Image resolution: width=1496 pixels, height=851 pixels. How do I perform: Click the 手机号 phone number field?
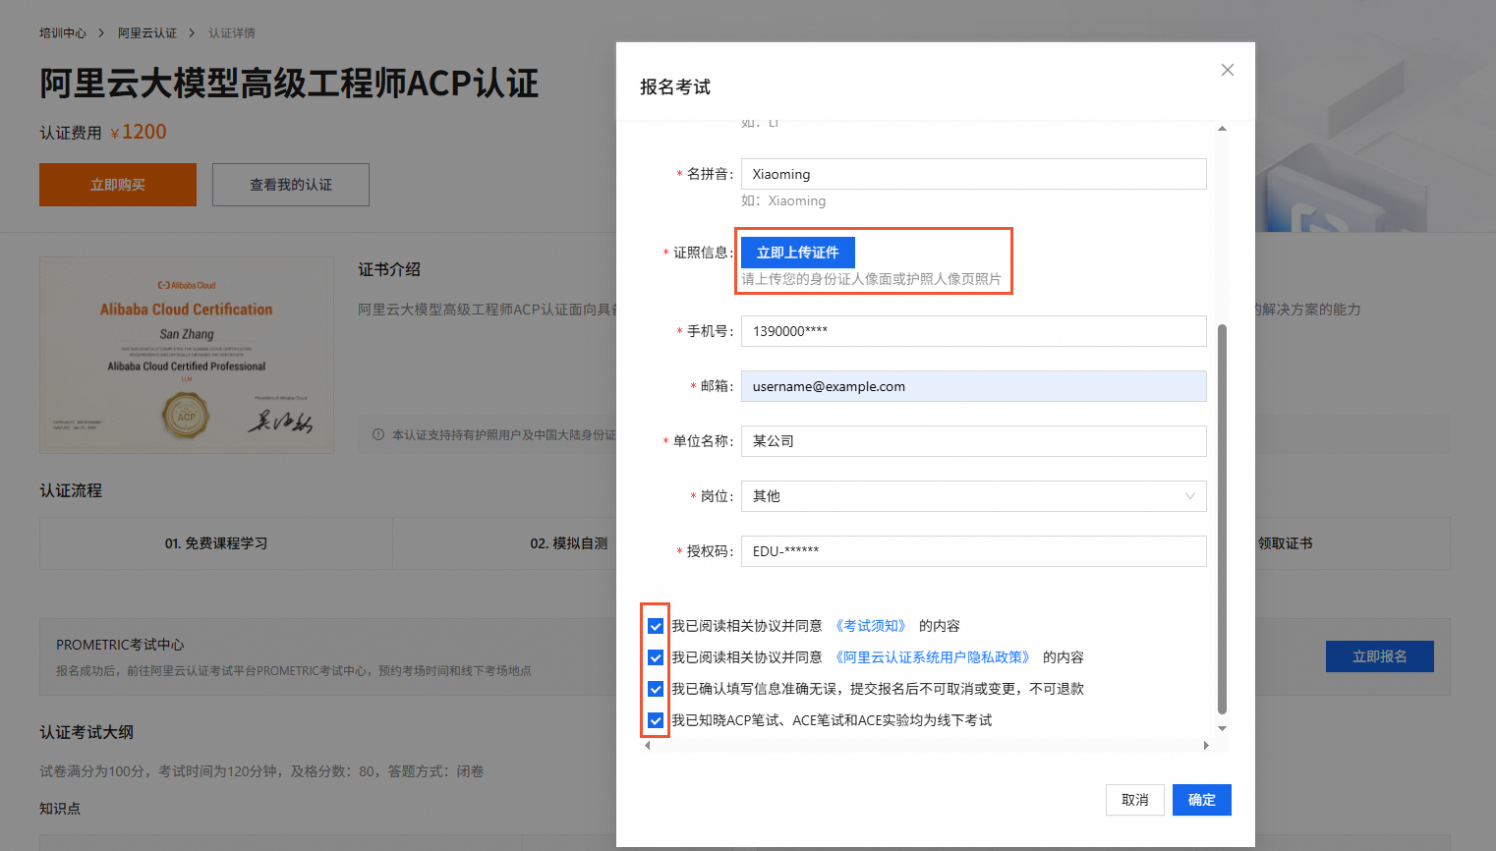(x=973, y=331)
